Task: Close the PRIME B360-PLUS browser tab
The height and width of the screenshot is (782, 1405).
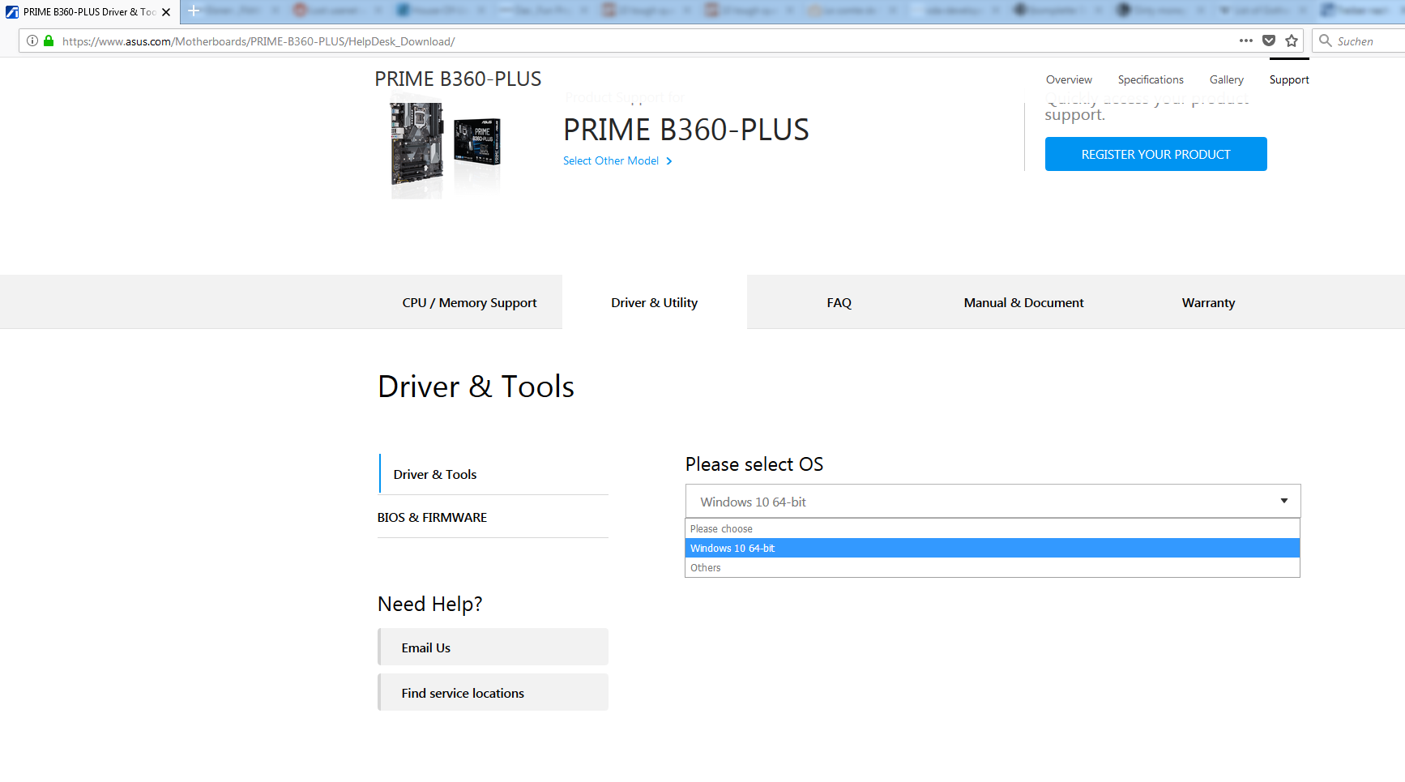Action: 166,12
